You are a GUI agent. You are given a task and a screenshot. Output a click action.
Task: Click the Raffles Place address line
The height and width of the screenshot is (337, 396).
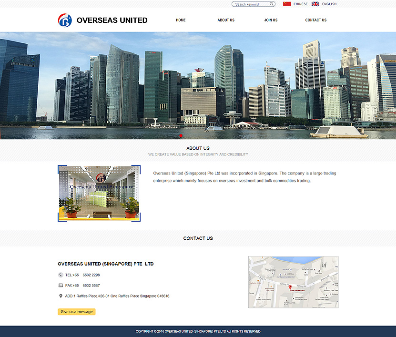(x=118, y=296)
